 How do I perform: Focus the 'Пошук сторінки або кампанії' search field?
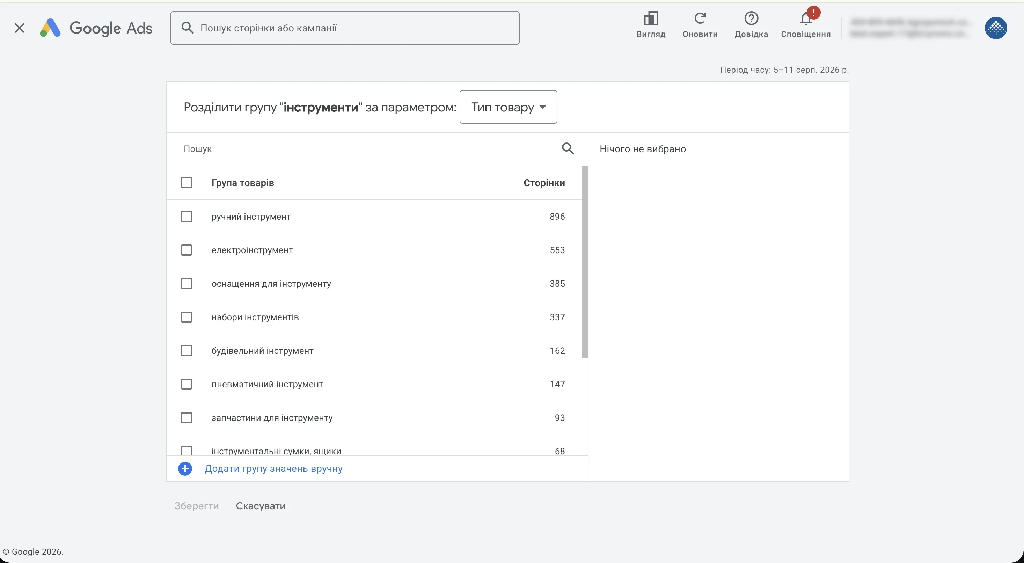point(345,28)
